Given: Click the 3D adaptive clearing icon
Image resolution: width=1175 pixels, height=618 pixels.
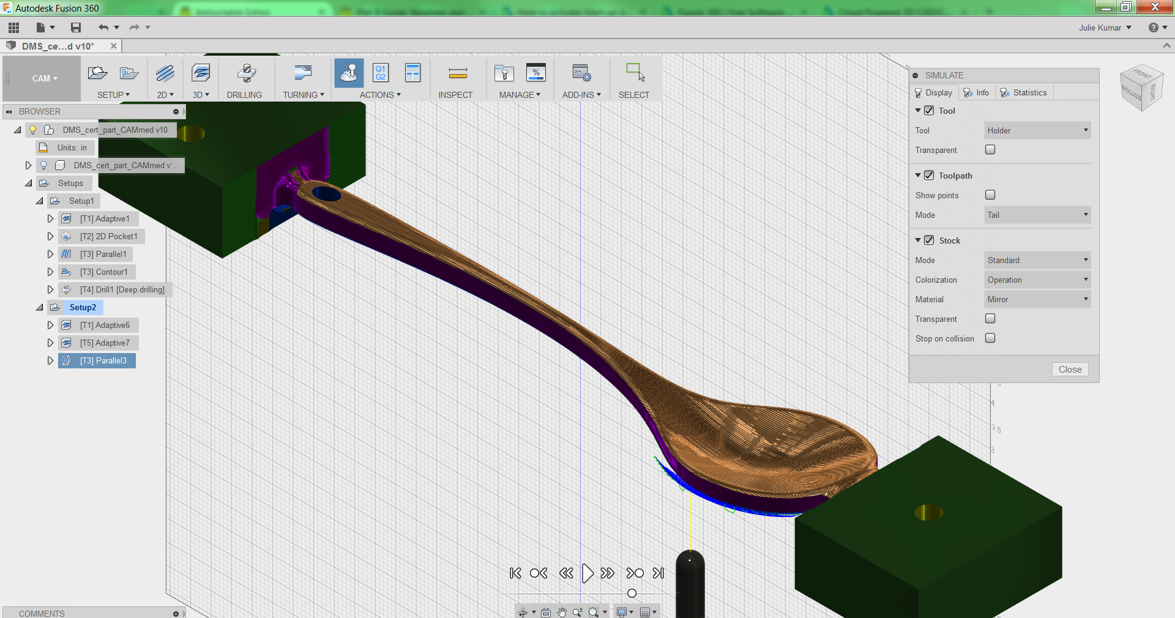Looking at the screenshot, I should click(201, 73).
